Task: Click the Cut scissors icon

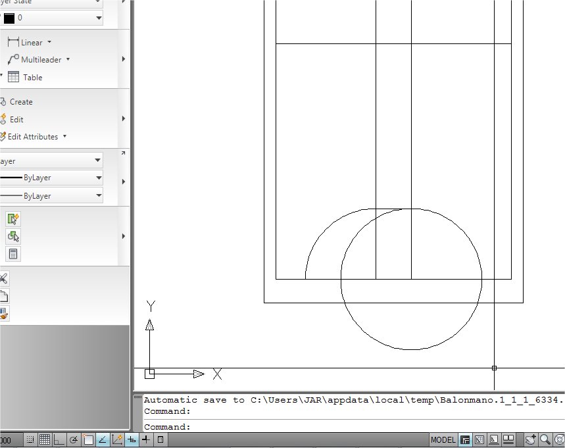Action: pyautogui.click(x=4, y=278)
